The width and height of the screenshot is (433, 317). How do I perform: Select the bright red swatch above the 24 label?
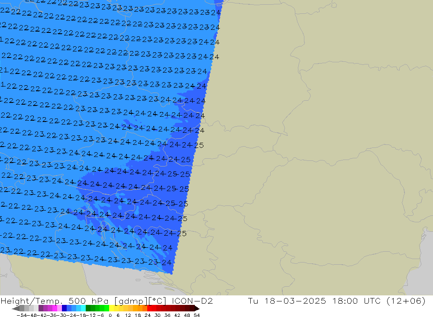coord(149,308)
